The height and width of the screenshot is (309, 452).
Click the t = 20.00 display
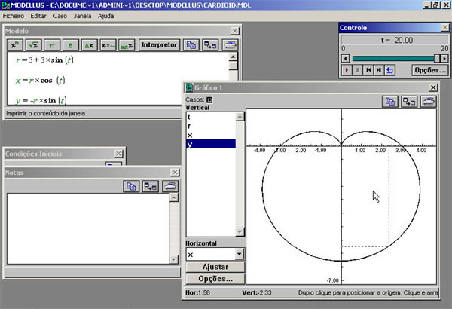tap(396, 40)
